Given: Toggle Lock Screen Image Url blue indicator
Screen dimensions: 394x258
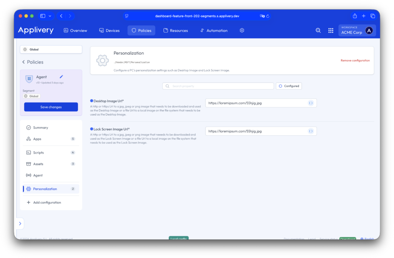Looking at the screenshot, I should (x=92, y=129).
